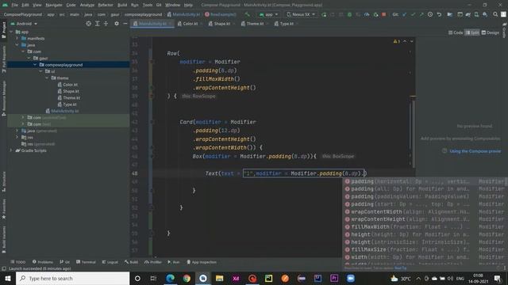Open the TODO tool window

(x=17, y=262)
